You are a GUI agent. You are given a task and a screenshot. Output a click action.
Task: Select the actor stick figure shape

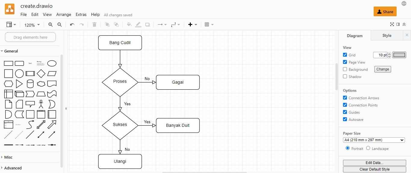[41, 104]
